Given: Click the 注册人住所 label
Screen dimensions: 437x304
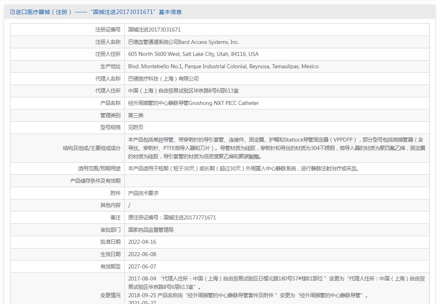Looking at the screenshot, I should (x=108, y=54).
